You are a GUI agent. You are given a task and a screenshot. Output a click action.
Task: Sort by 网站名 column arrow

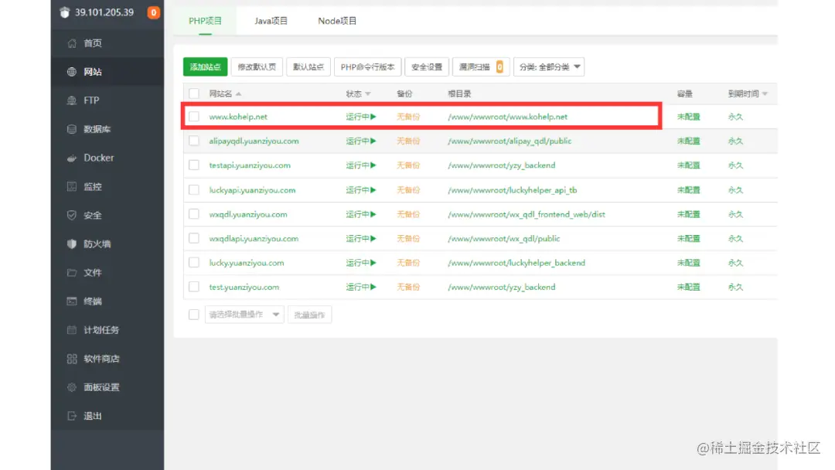[239, 94]
